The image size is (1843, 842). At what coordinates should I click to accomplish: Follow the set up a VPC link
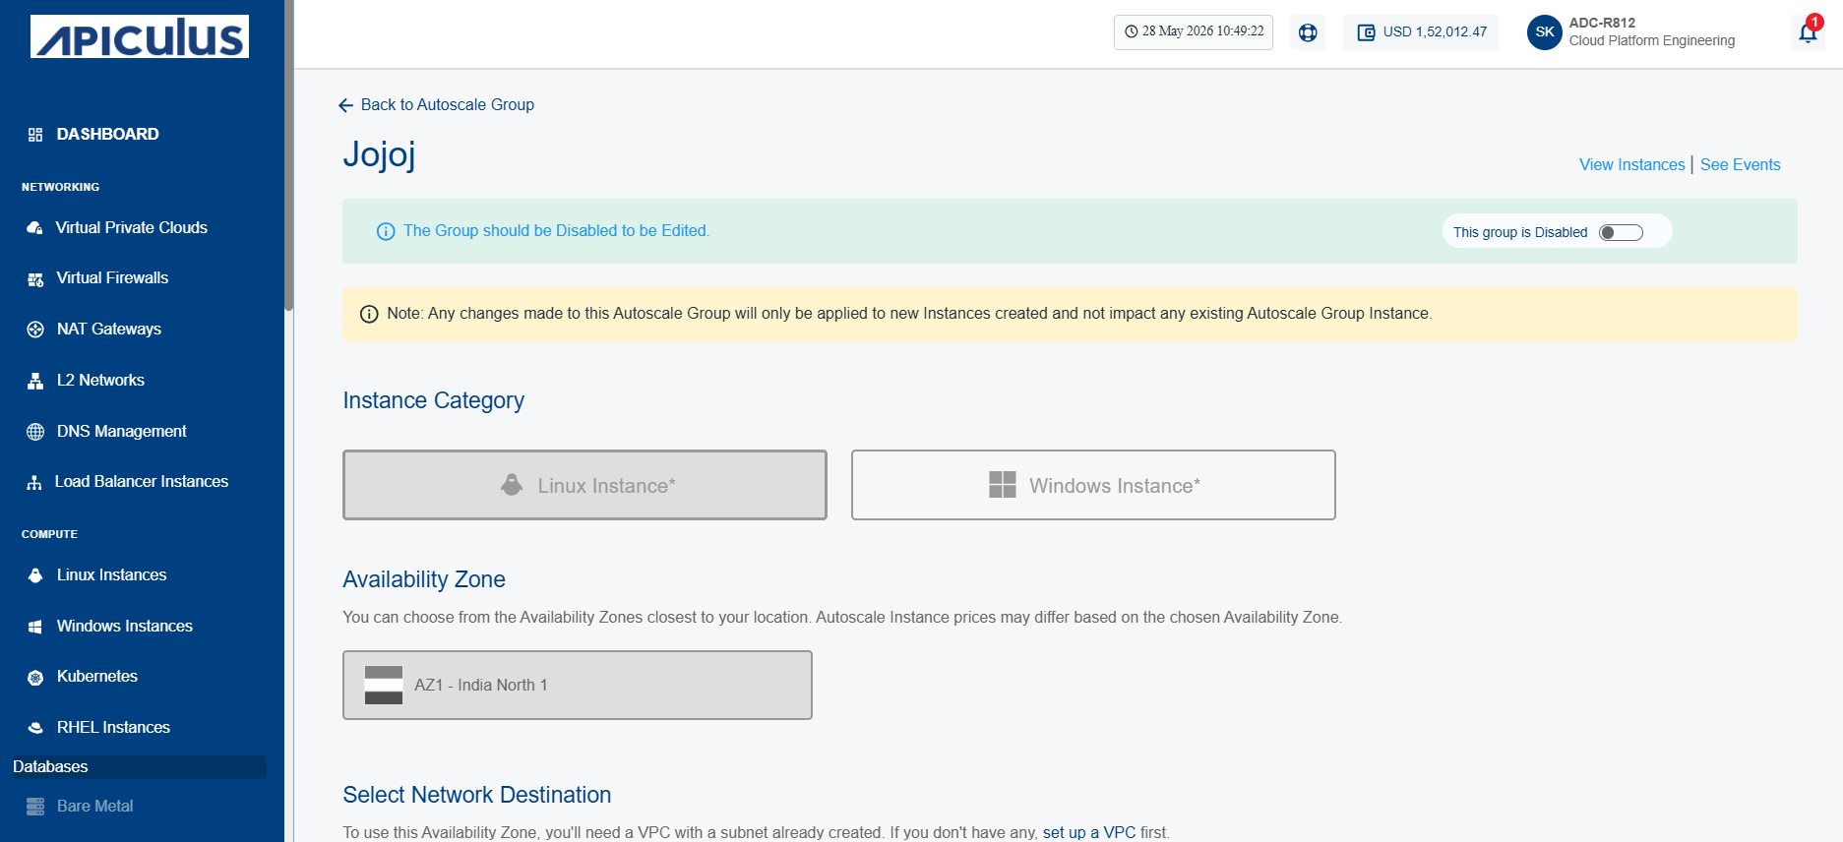(x=1089, y=832)
